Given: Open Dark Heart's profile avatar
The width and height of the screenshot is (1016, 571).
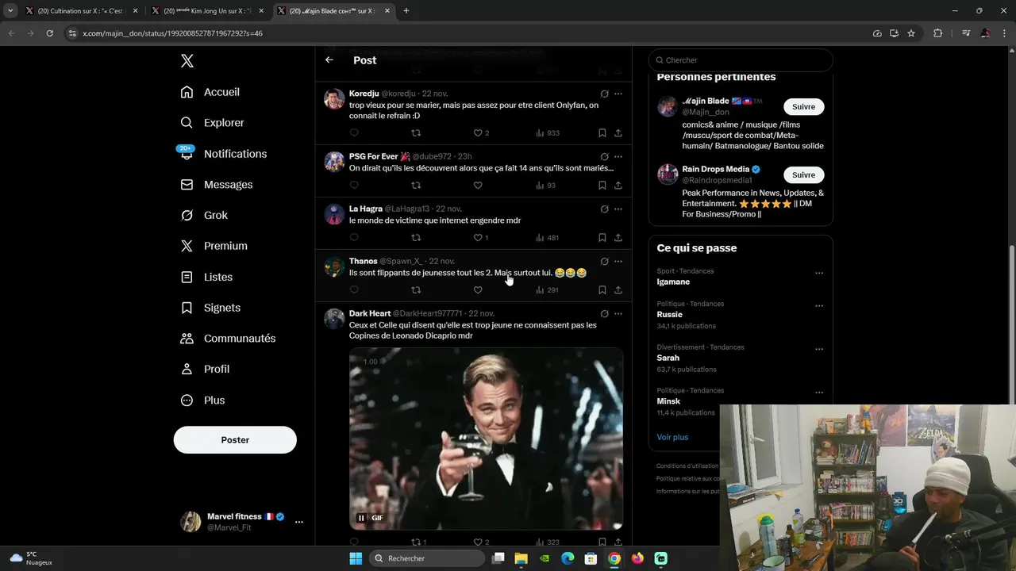Looking at the screenshot, I should 334,319.
